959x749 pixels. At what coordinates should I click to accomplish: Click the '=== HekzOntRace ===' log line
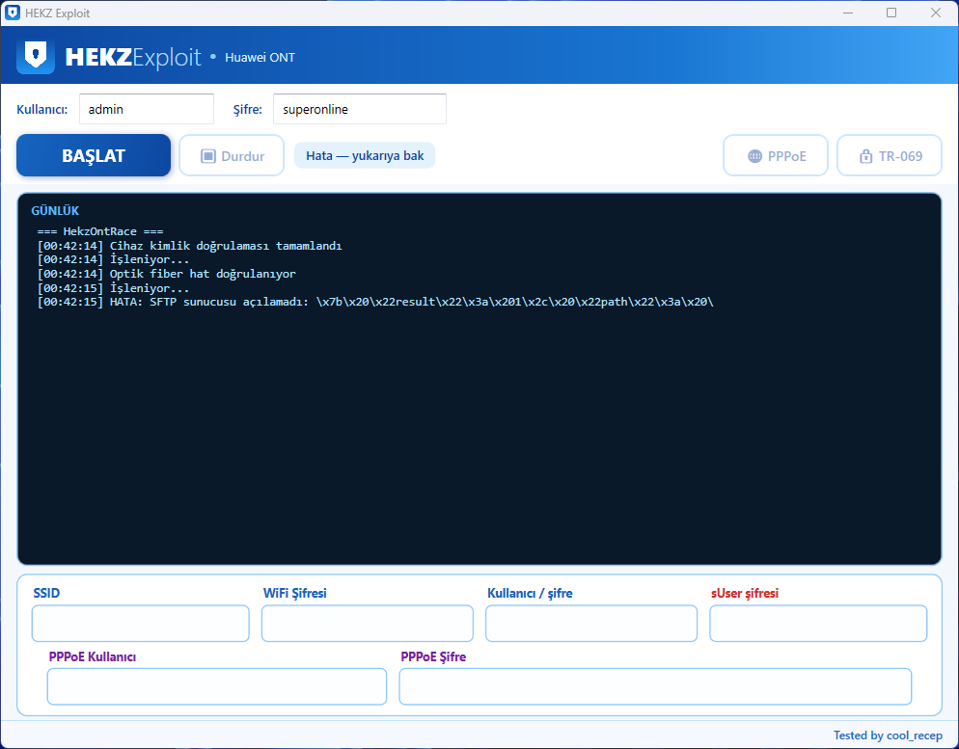(x=100, y=231)
